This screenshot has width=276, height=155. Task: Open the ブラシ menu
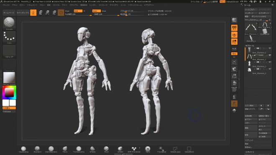coord(15,5)
